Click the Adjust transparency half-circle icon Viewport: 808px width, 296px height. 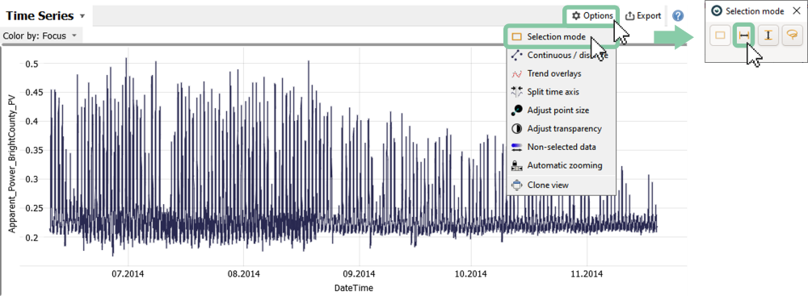tap(517, 129)
